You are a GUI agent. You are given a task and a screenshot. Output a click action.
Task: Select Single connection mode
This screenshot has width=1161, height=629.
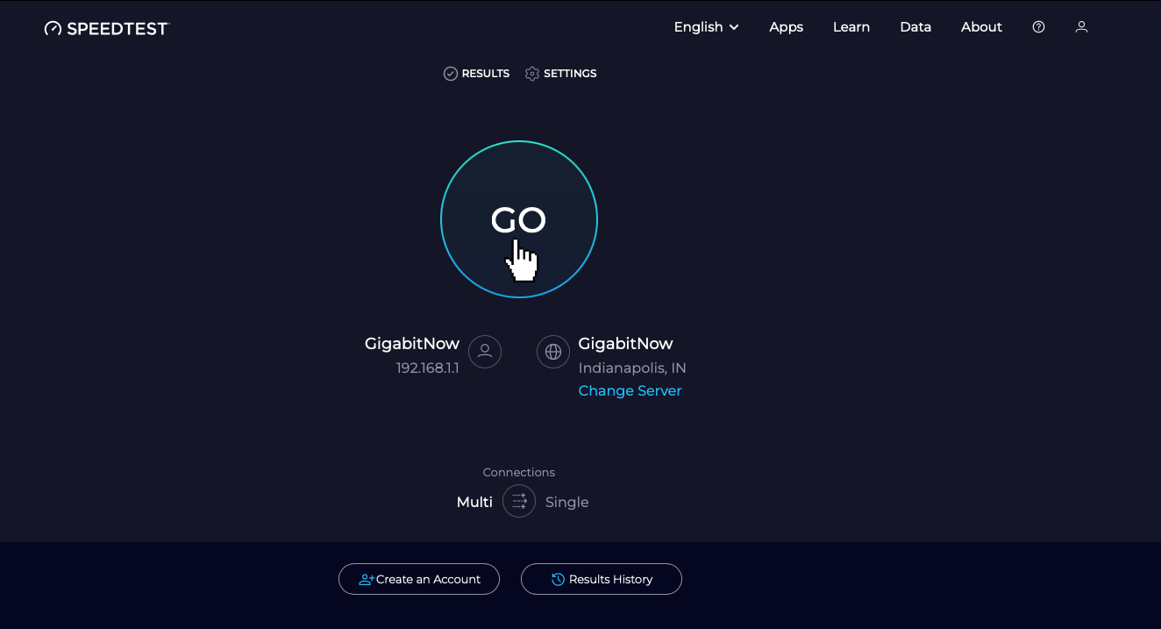pos(566,502)
